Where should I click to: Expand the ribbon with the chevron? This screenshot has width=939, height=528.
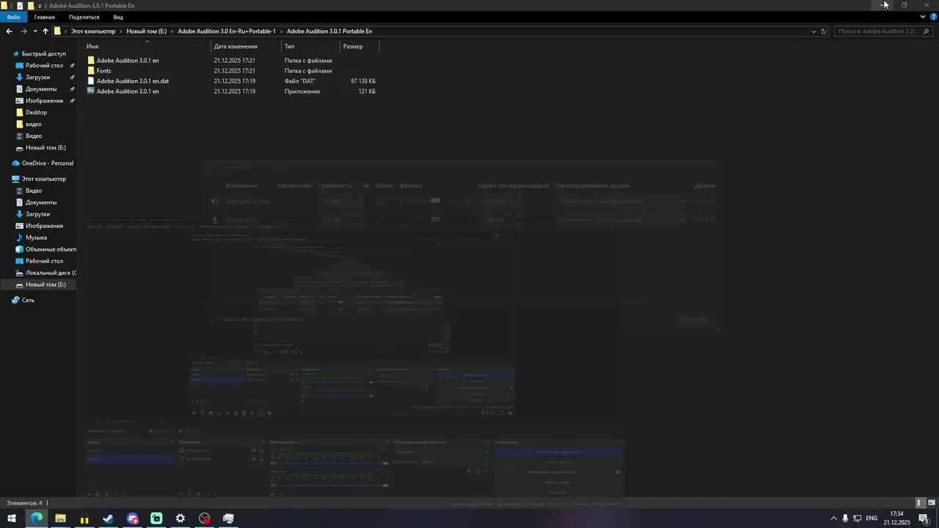923,17
